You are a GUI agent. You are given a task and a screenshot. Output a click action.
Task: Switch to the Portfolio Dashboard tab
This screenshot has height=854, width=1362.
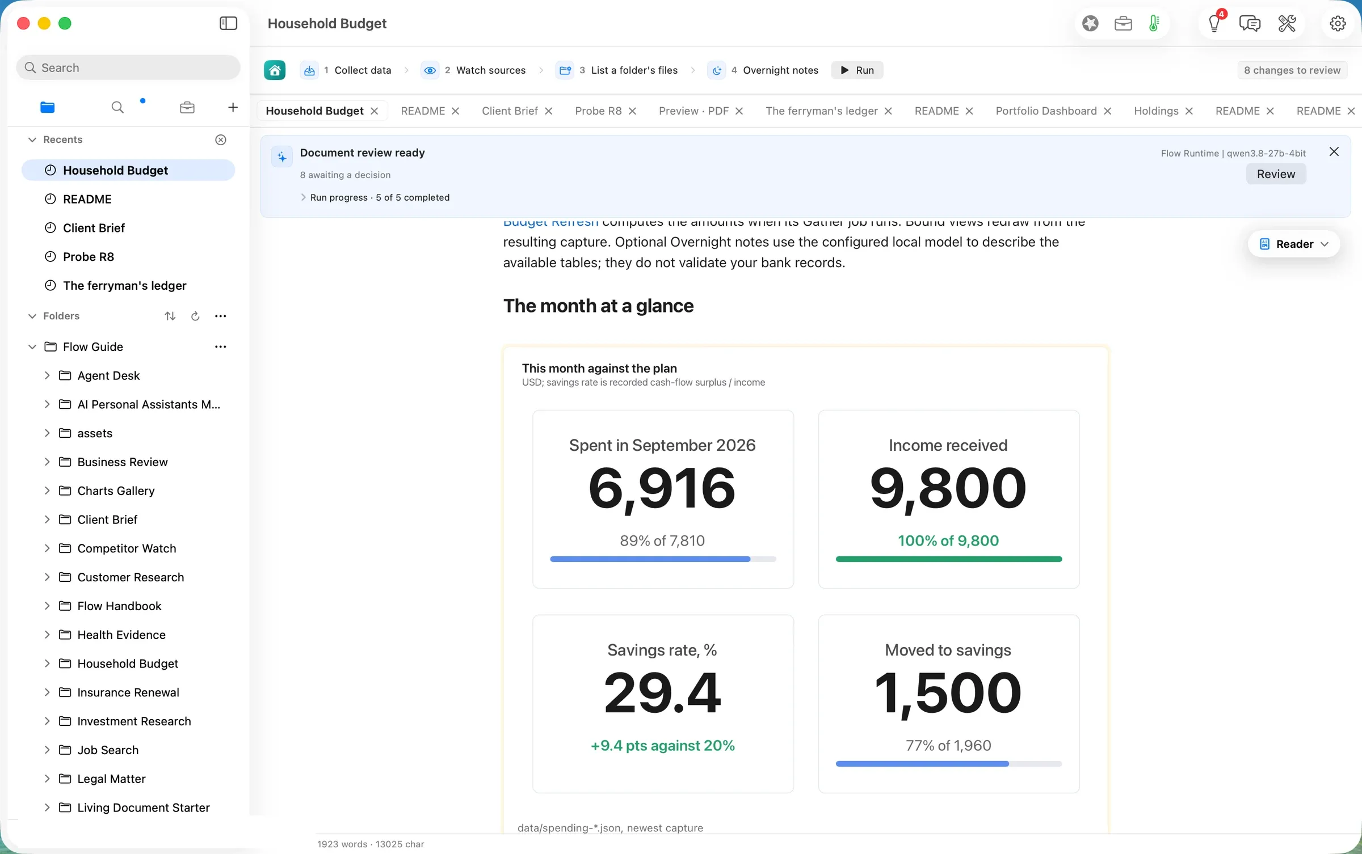coord(1046,111)
